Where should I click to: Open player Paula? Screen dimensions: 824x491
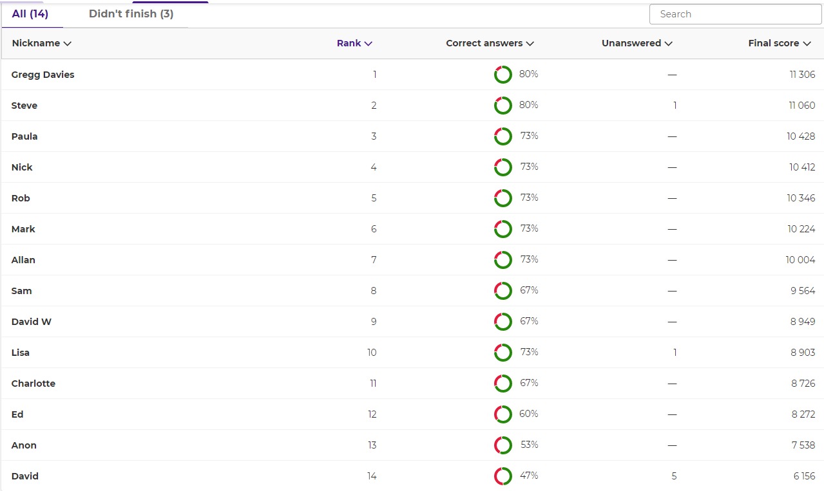(x=24, y=136)
